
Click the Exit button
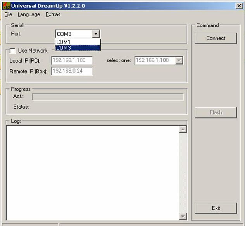click(x=216, y=208)
